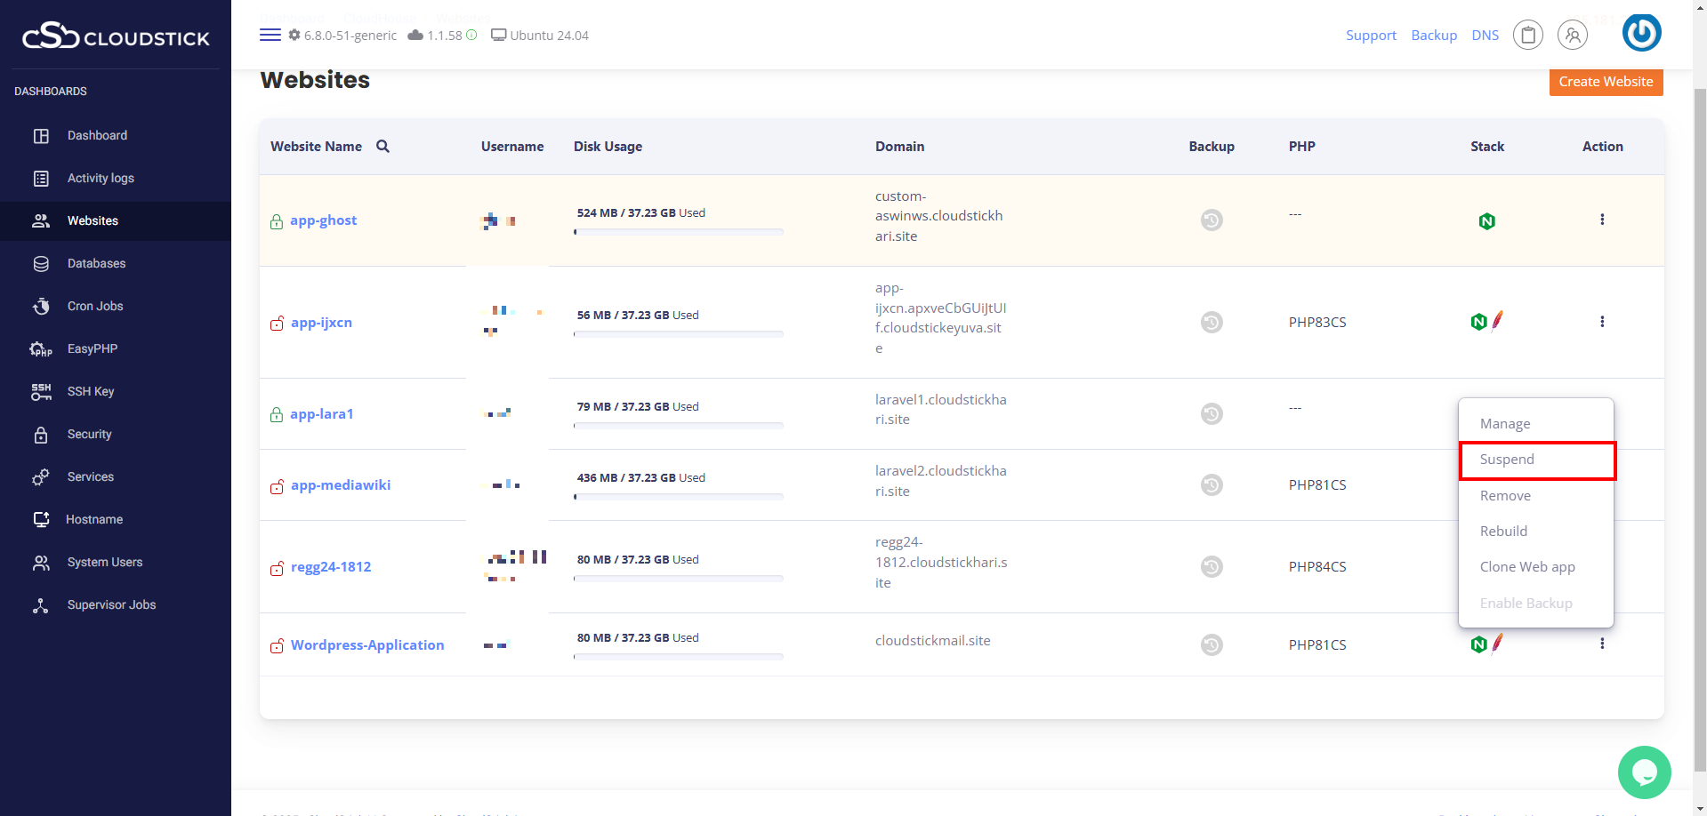The image size is (1707, 816).
Task: Select Rebuild in the action menu
Action: (1503, 532)
